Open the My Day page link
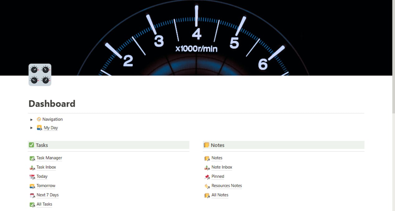 click(51, 128)
